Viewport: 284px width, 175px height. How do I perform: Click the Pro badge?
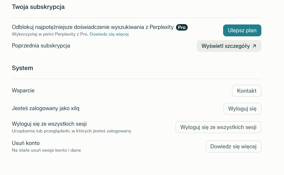pyautogui.click(x=182, y=27)
